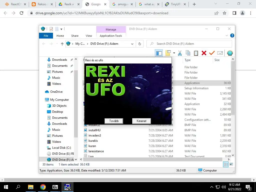Click the taskbar volume speaker icon
This screenshot has height=192, width=256.
[x=224, y=187]
